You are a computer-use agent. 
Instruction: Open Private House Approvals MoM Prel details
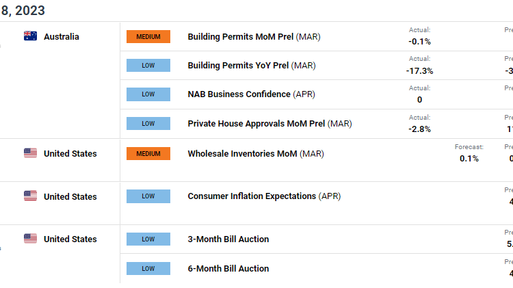269,124
